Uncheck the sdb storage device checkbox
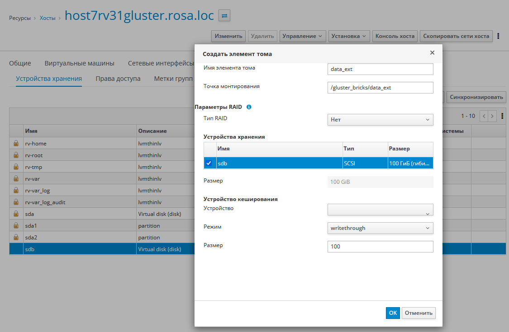Viewport: 509px width, 332px height. pyautogui.click(x=209, y=163)
